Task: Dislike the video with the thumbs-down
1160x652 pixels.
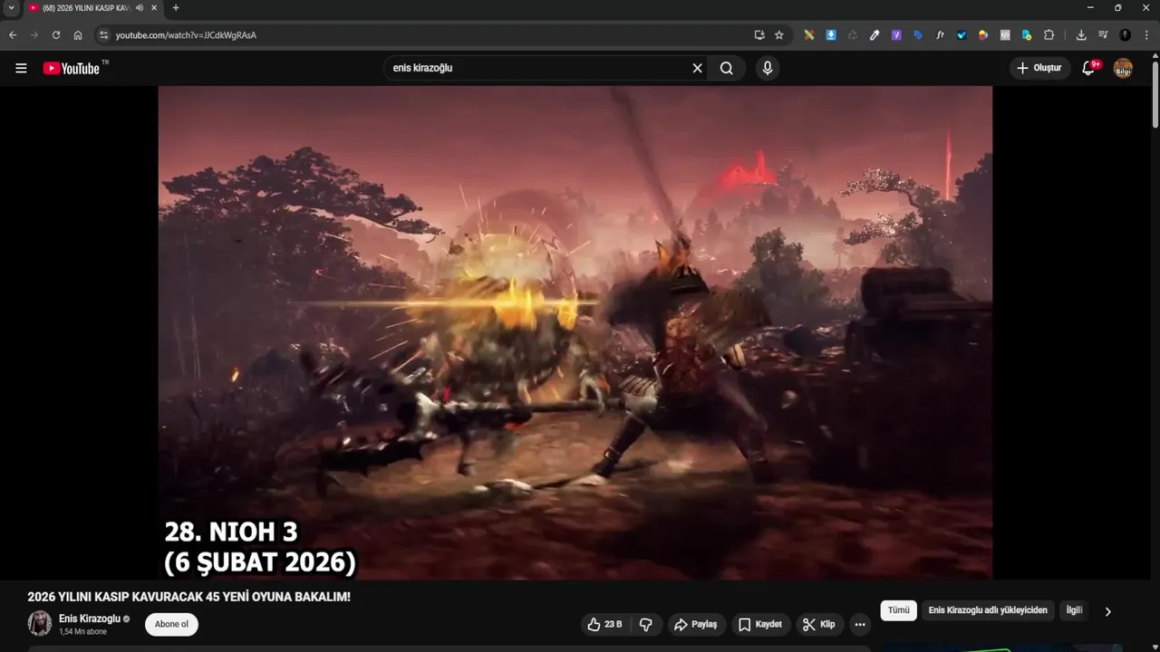Action: pyautogui.click(x=646, y=624)
